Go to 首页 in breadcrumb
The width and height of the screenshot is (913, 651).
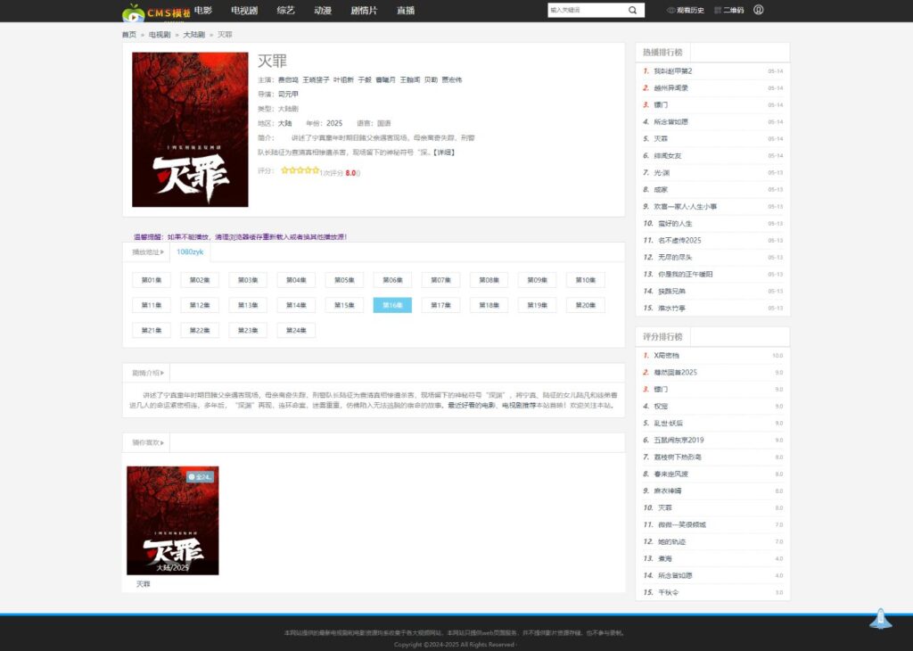click(128, 35)
